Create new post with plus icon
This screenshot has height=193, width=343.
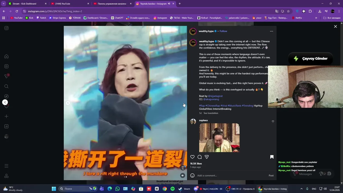[6, 116]
